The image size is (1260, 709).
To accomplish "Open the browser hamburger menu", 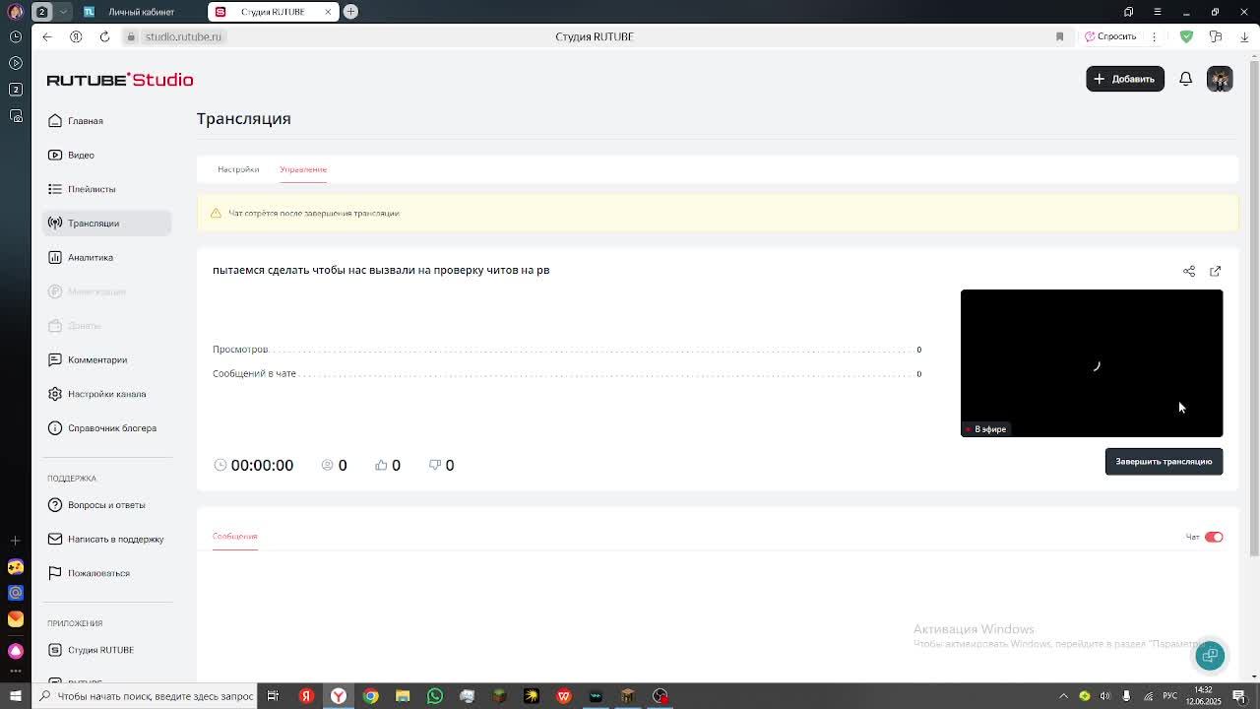I will [x=1158, y=12].
